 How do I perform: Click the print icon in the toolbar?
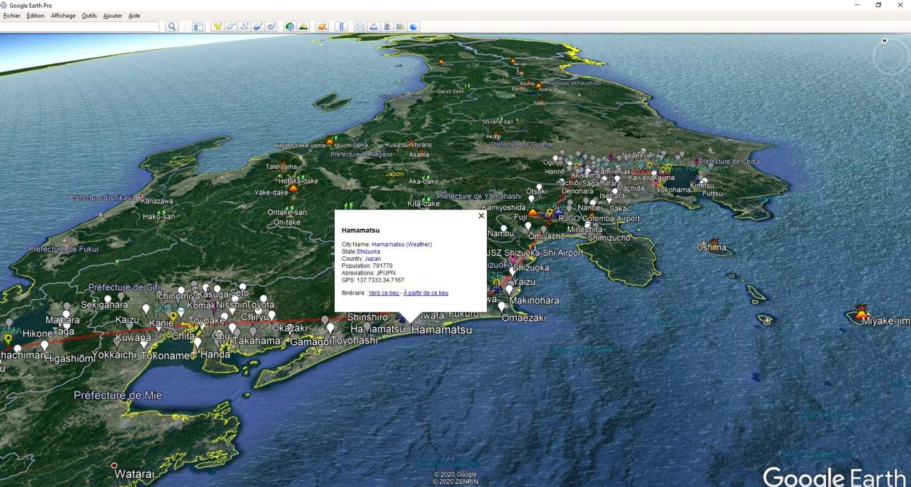pyautogui.click(x=373, y=27)
